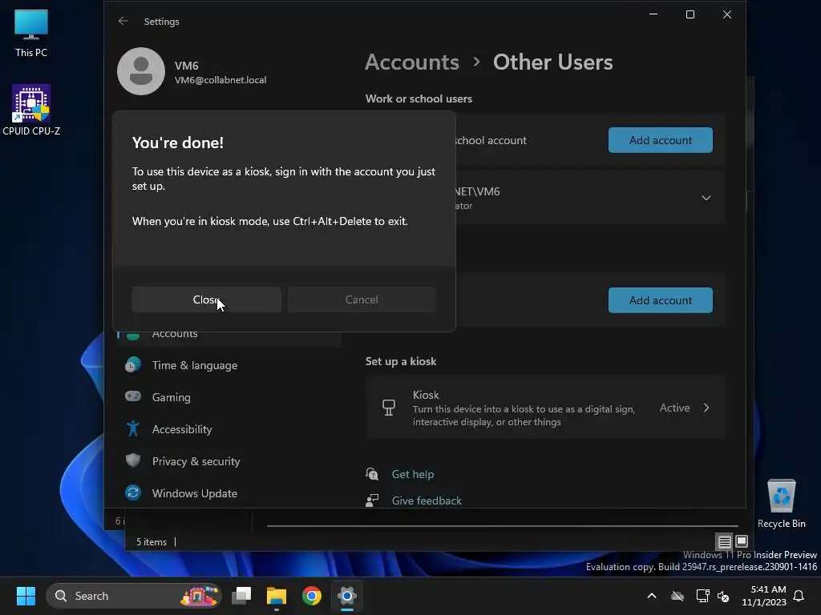This screenshot has height=615, width=821.
Task: Click the Cancel button in the dialog
Action: [x=362, y=299]
